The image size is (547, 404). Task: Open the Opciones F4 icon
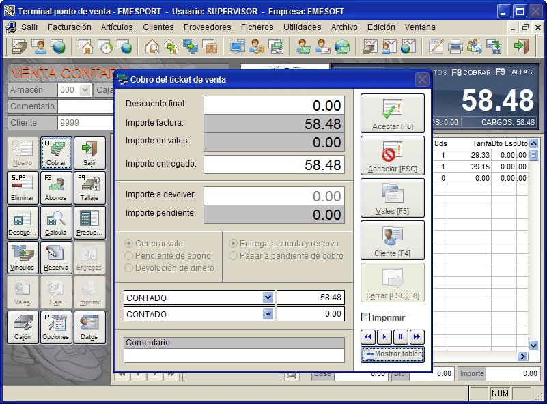(56, 327)
